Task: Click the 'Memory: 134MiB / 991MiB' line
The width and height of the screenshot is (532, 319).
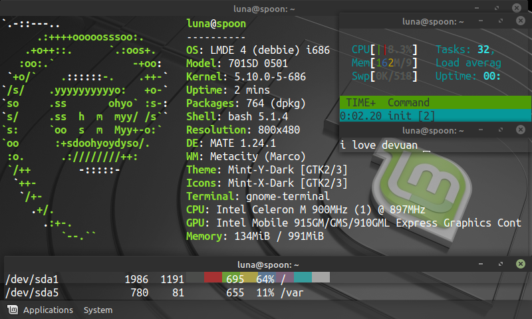Action: tap(255, 236)
